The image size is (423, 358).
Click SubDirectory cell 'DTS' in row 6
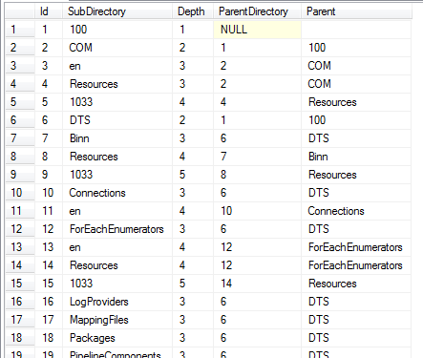pyautogui.click(x=117, y=120)
